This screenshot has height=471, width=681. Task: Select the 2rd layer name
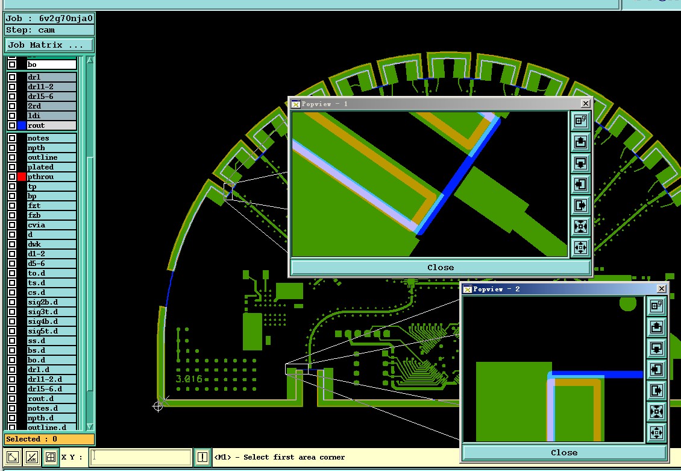pyautogui.click(x=51, y=106)
